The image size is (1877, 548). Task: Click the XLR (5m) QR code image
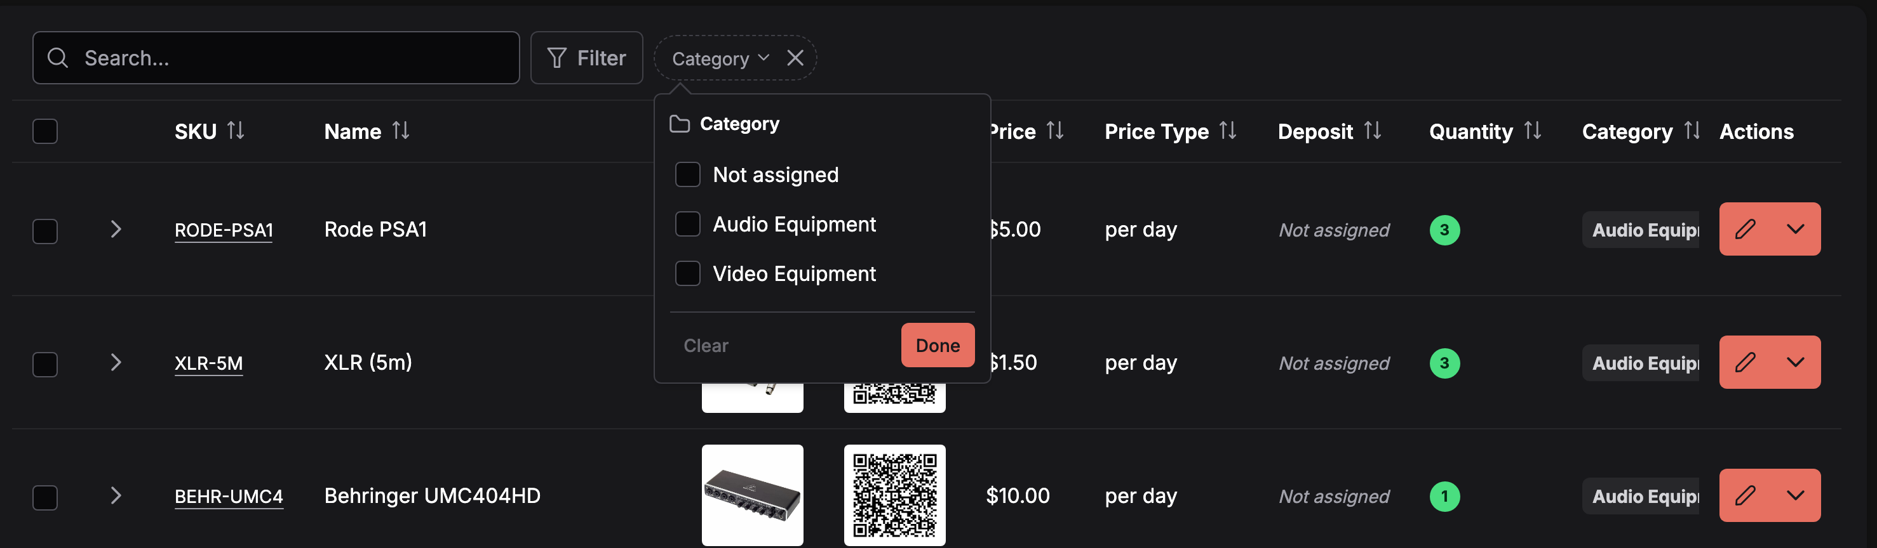[x=895, y=397]
